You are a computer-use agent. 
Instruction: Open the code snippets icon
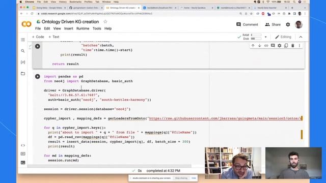(x=23, y=145)
